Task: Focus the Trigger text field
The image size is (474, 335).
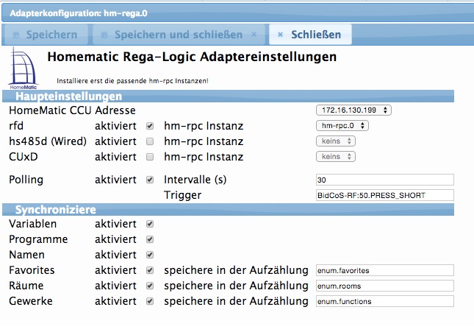Action: pyautogui.click(x=384, y=195)
